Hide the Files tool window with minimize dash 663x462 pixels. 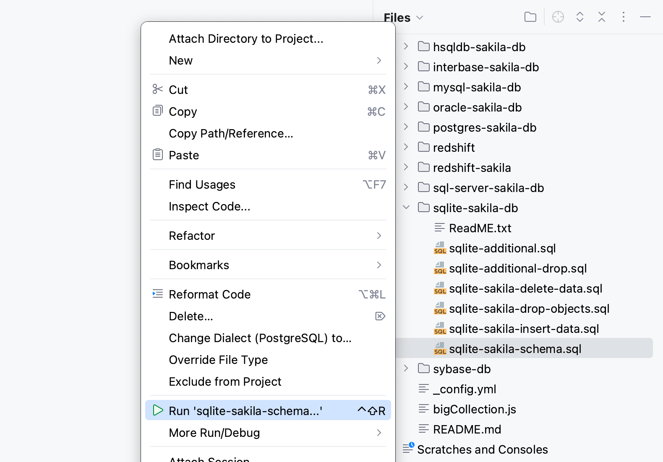[645, 17]
